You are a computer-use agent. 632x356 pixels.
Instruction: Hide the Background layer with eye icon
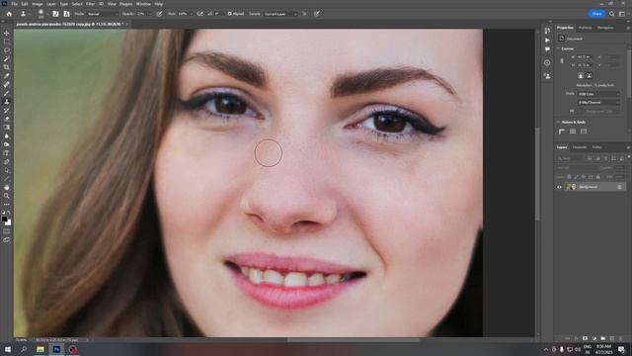tap(559, 187)
